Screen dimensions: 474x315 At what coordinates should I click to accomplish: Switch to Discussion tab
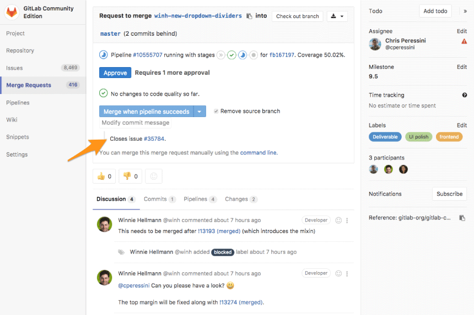pyautogui.click(x=116, y=199)
